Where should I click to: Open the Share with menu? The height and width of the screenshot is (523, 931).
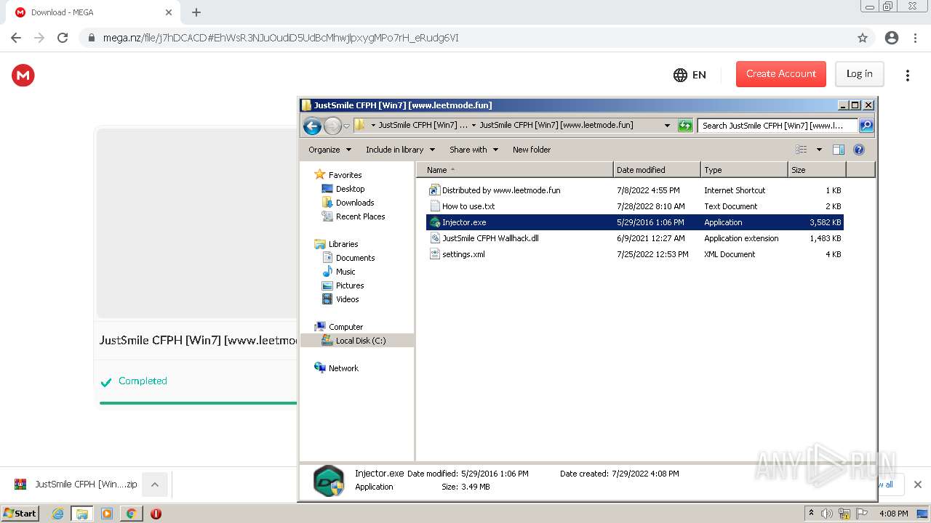pos(474,150)
